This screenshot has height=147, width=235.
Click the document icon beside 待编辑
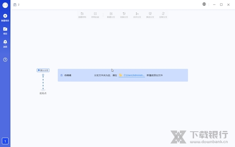(x=61, y=75)
